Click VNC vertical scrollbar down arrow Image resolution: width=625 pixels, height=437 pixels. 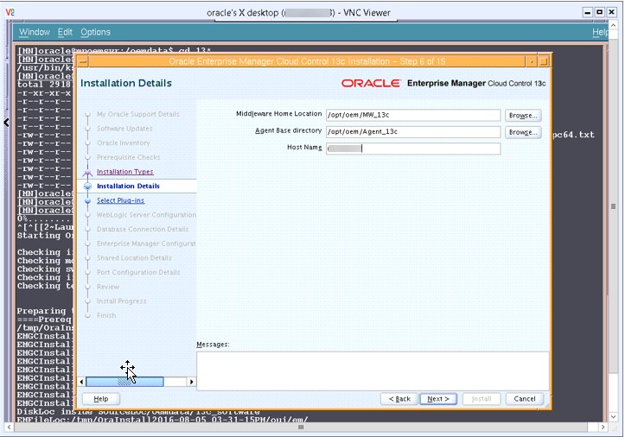pos(614,416)
